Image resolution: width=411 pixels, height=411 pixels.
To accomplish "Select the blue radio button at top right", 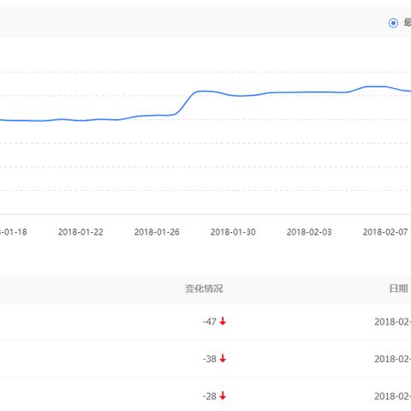I will (x=393, y=23).
